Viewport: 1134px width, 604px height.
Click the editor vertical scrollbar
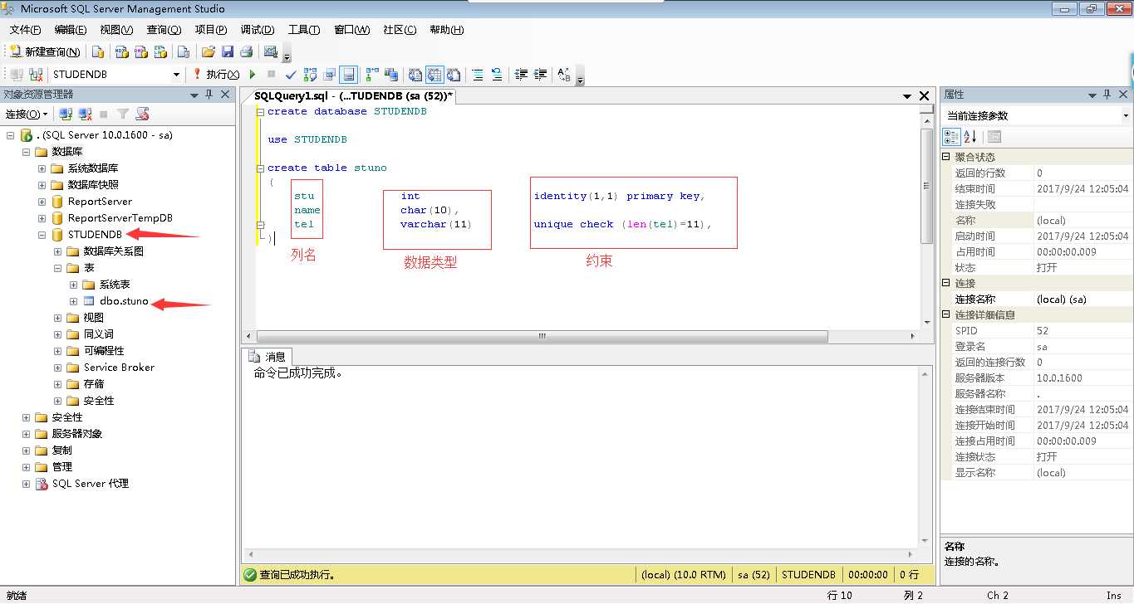(927, 186)
